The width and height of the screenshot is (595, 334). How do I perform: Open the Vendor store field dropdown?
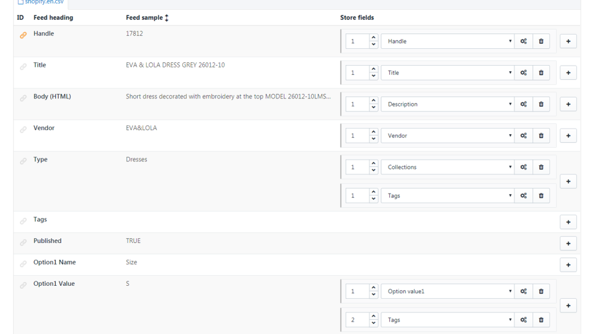click(447, 135)
